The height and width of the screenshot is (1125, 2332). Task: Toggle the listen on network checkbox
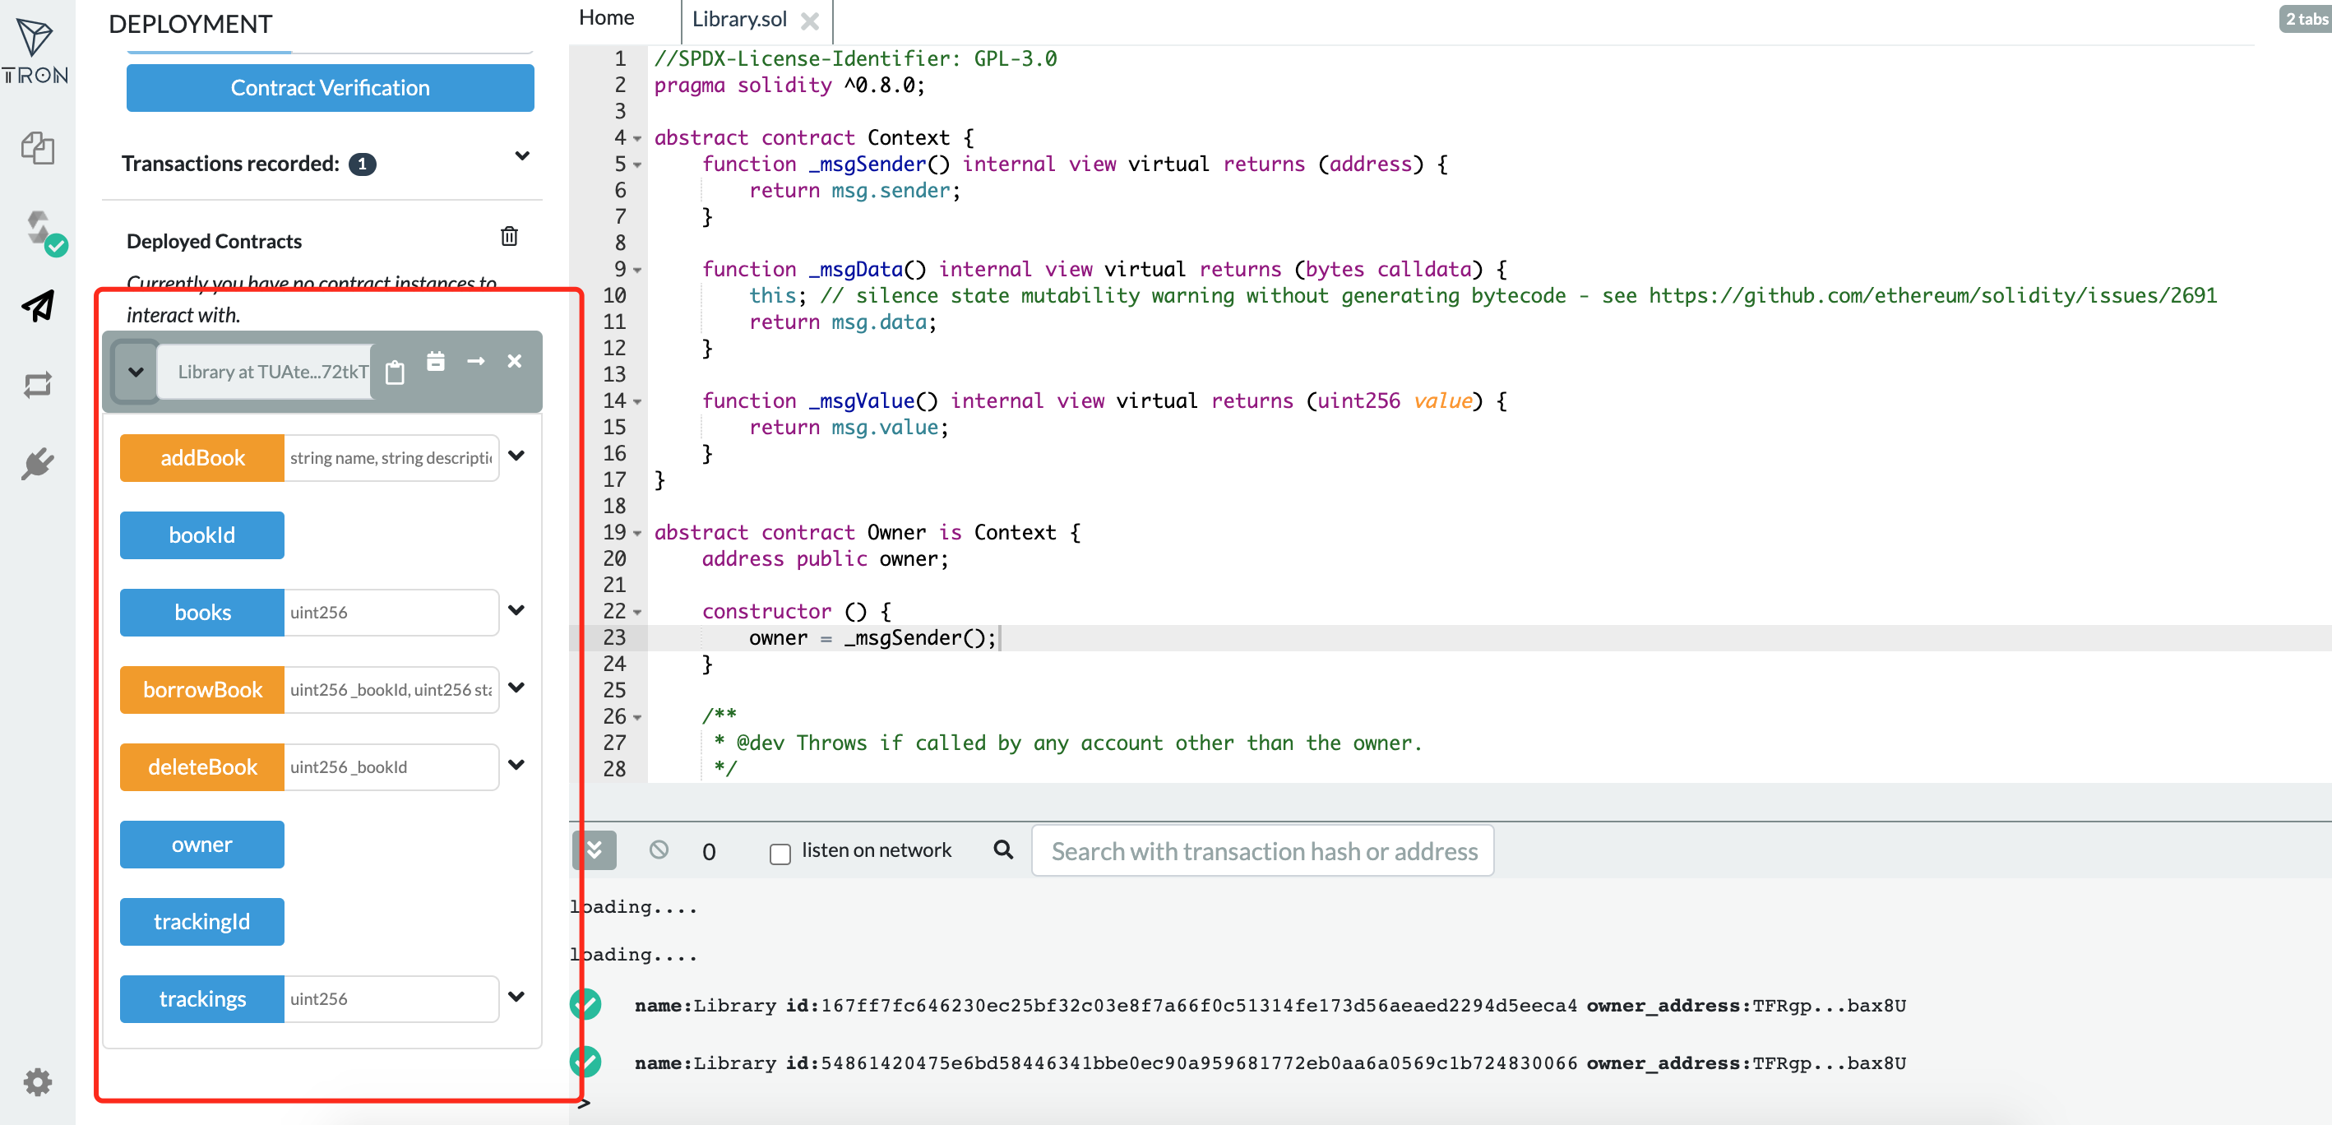780,853
